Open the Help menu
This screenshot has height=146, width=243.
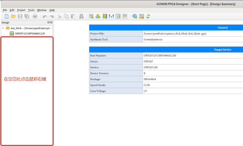[52, 10]
